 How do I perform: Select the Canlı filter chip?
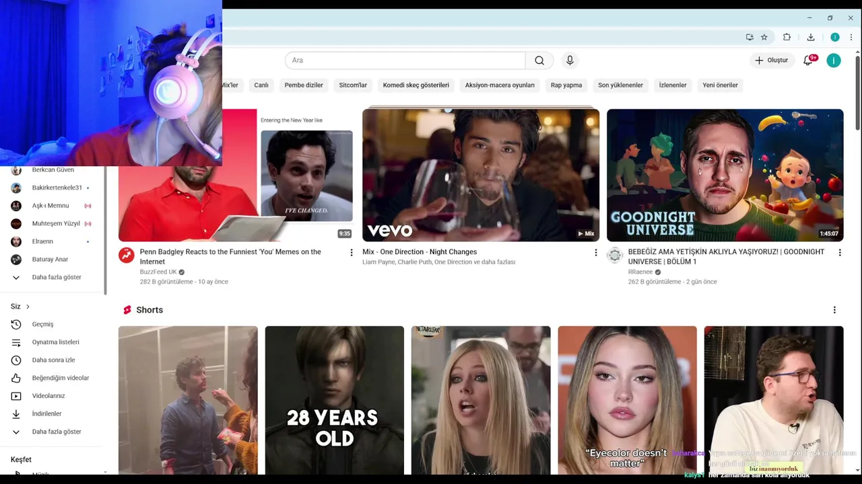(261, 85)
